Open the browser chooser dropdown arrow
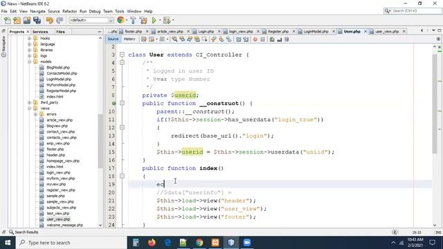Image resolution: width=443 pixels, height=249 pixels. pos(127,20)
